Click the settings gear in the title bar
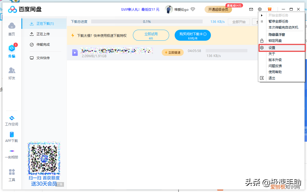This screenshot has height=192, width=307. [260, 9]
